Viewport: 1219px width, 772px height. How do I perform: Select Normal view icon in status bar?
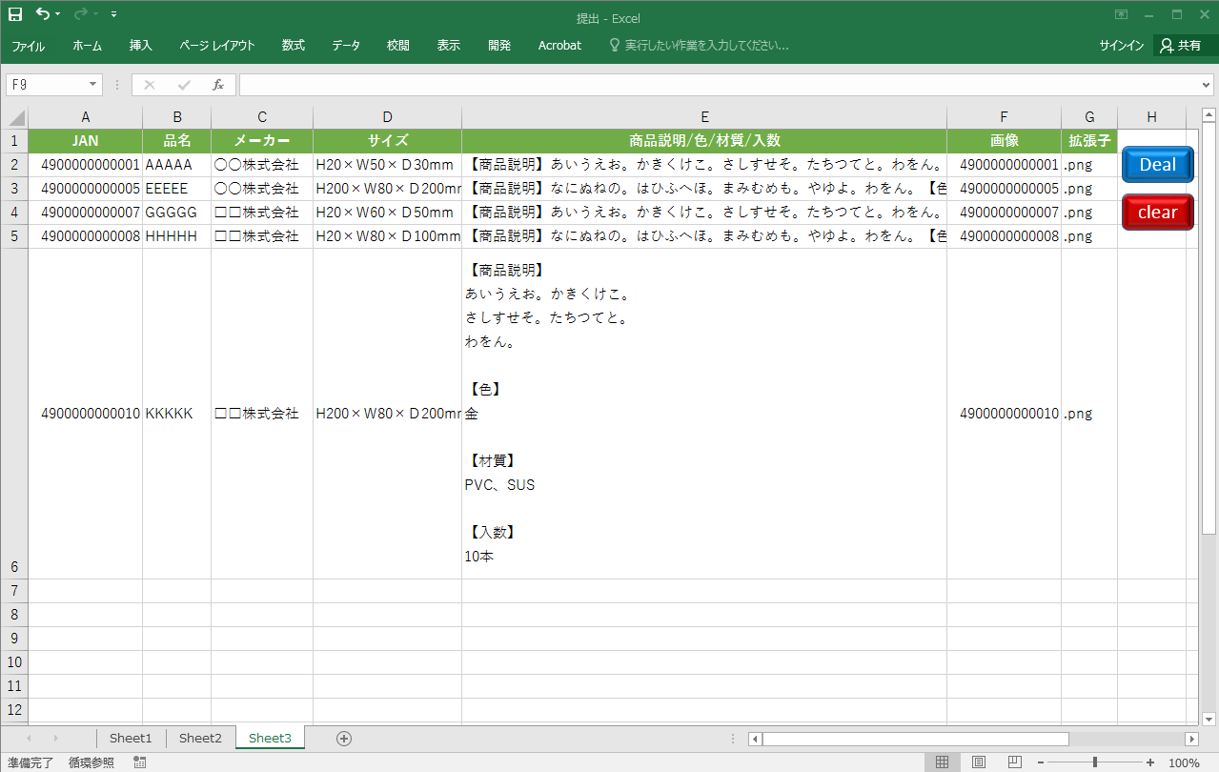[x=942, y=762]
